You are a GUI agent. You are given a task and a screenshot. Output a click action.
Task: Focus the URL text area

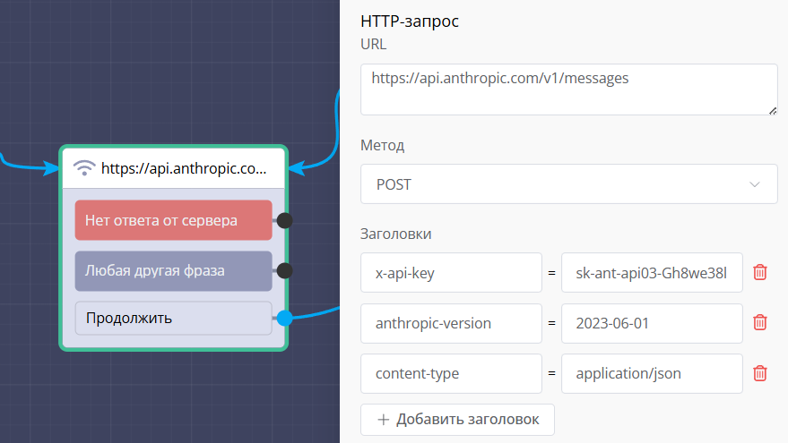568,89
